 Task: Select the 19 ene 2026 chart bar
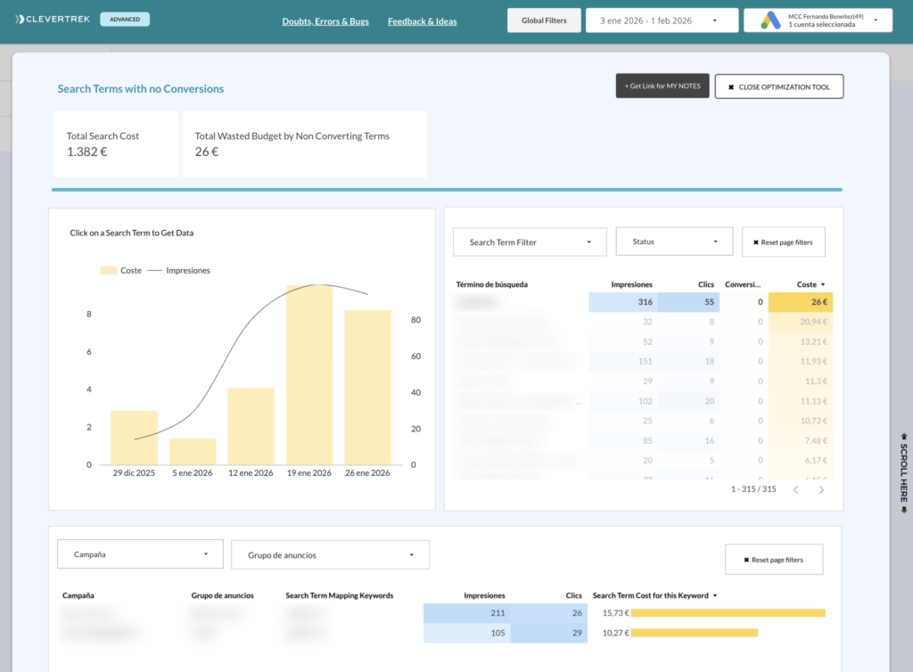pyautogui.click(x=309, y=374)
